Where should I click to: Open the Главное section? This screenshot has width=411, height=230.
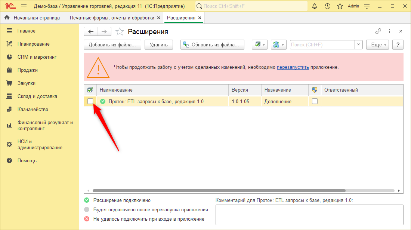26,31
